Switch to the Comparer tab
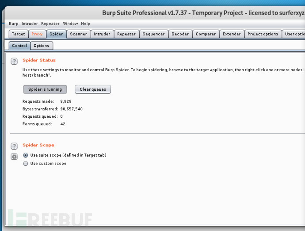 coord(206,34)
